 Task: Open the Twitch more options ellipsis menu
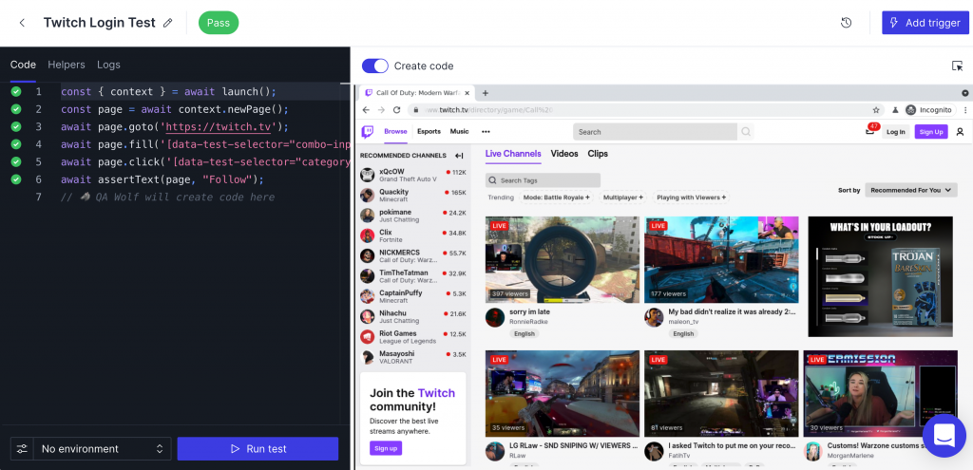(x=486, y=132)
